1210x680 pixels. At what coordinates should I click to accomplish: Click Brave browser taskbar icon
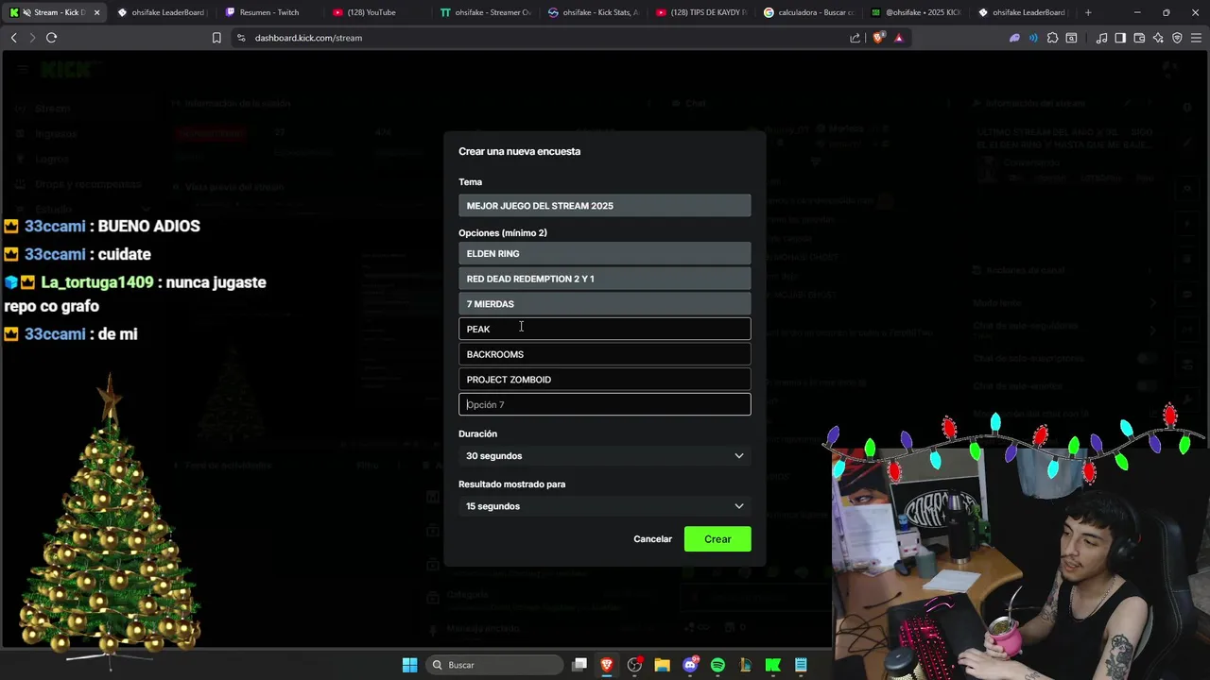[607, 665]
